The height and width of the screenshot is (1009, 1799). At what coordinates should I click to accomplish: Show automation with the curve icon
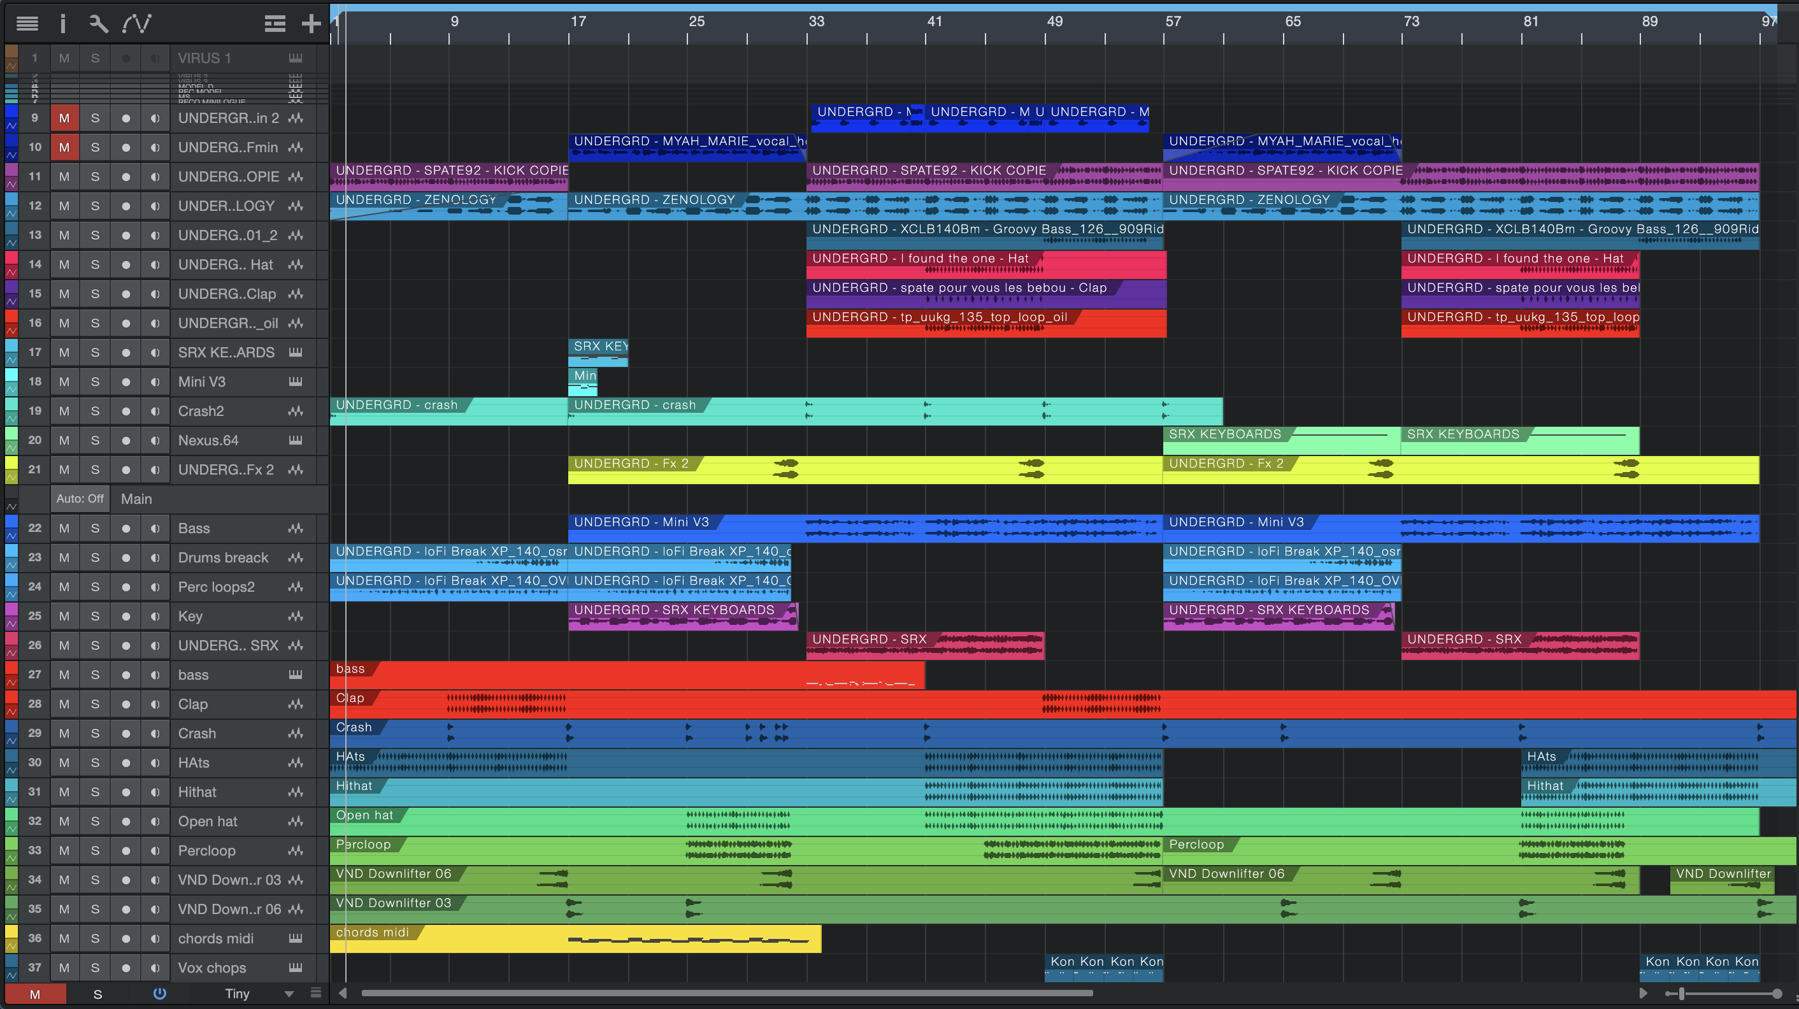tap(137, 24)
